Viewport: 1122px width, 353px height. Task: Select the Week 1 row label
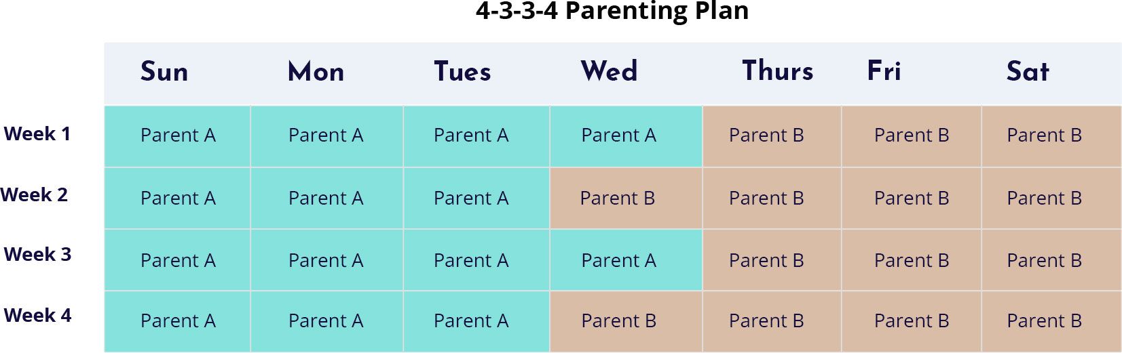(37, 134)
